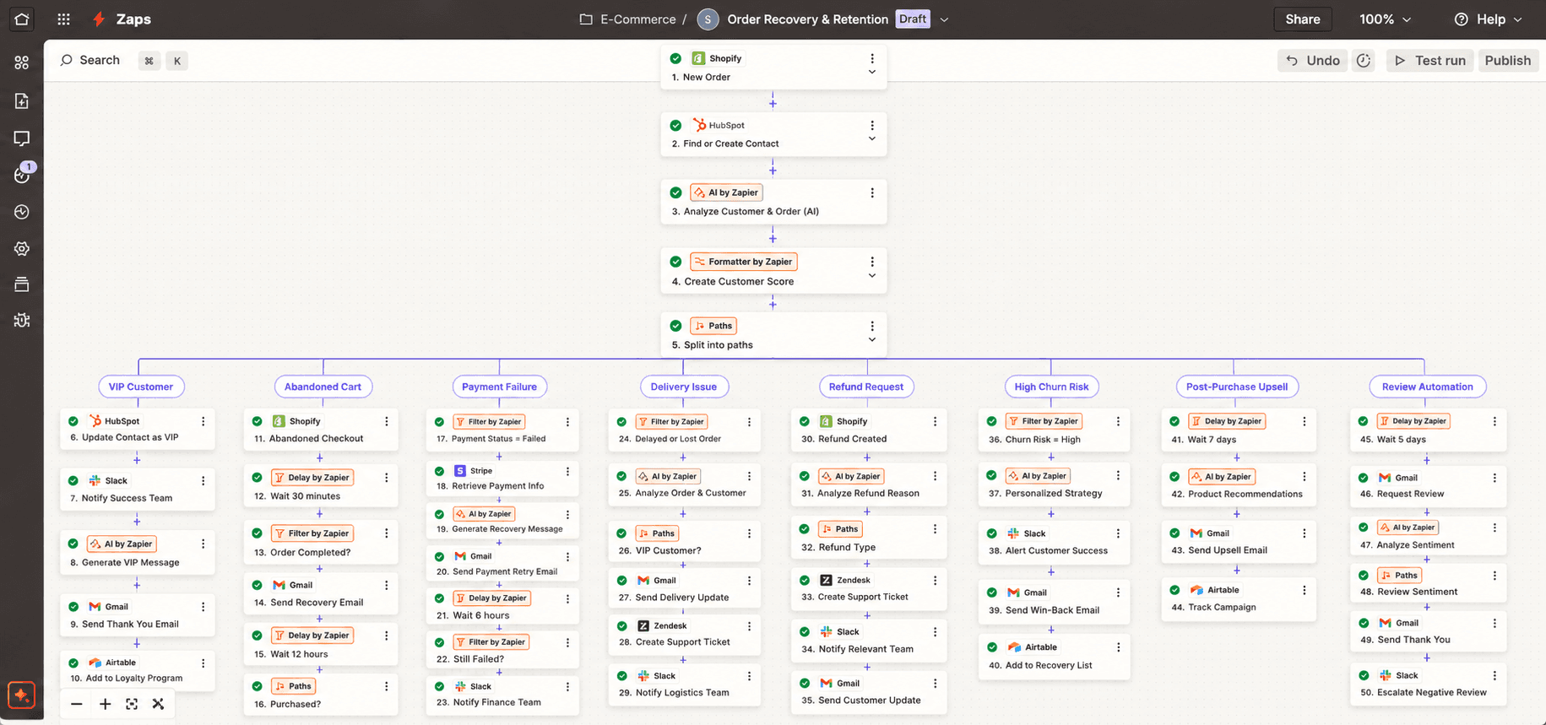This screenshot has height=725, width=1546.
Task: Open the Track Campaign step card
Action: [1238, 598]
